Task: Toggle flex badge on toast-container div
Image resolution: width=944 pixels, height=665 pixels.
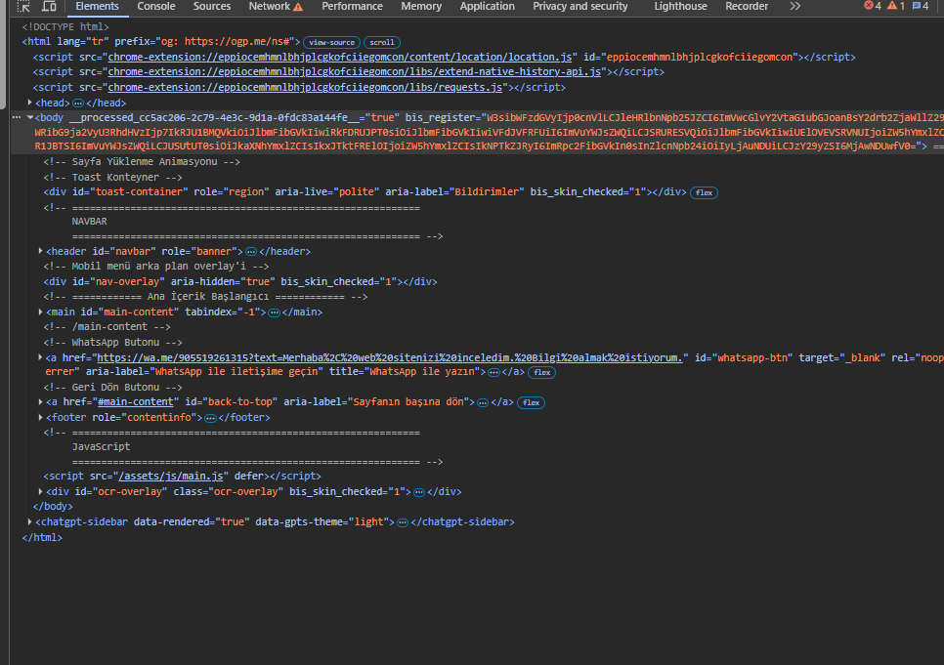Action: (x=704, y=192)
